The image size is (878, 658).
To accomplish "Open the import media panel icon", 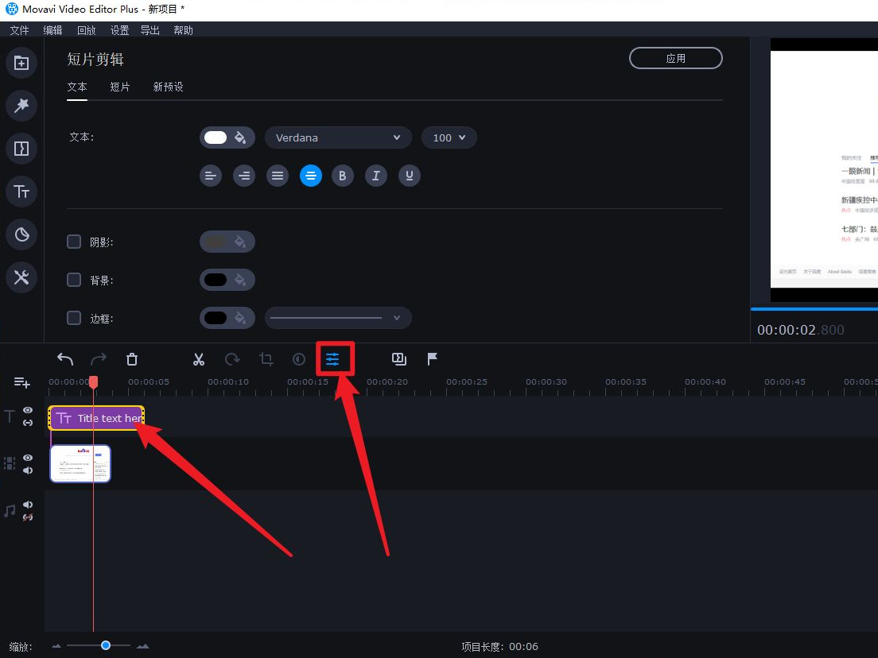I will (21, 63).
